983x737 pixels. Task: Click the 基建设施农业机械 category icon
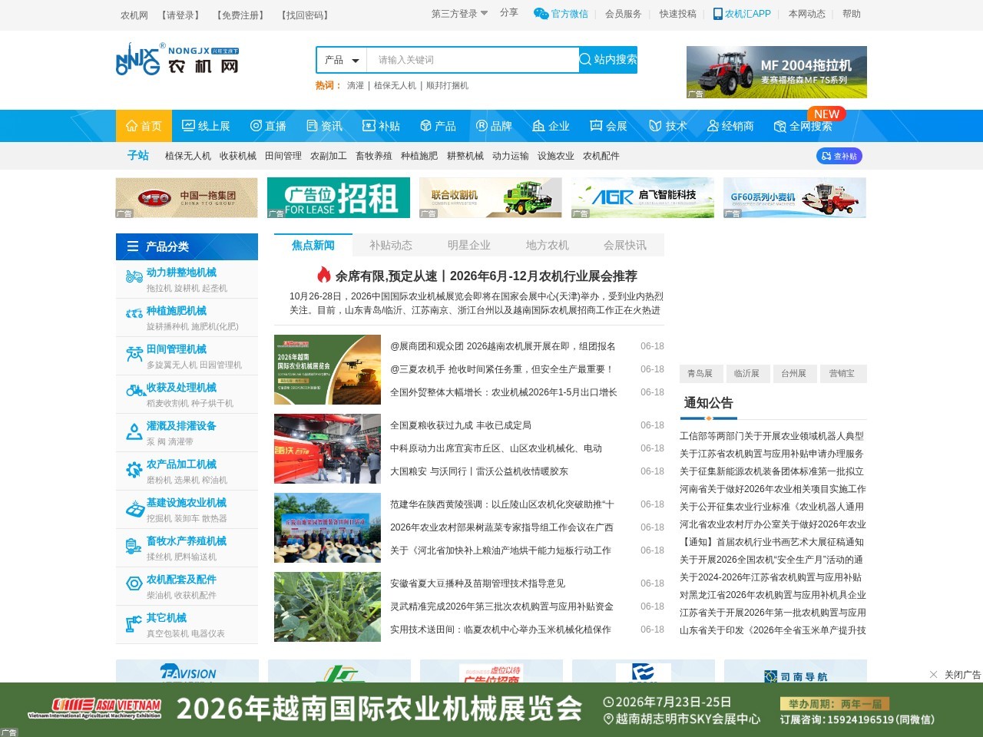point(134,507)
